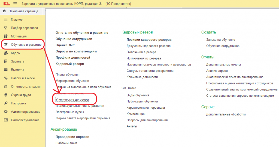
Task: Open Сравнительный анализ компетенций сотрудников
Action: click(x=242, y=89)
